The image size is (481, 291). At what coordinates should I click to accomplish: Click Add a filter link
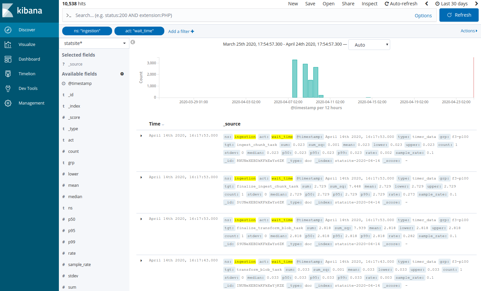(181, 31)
